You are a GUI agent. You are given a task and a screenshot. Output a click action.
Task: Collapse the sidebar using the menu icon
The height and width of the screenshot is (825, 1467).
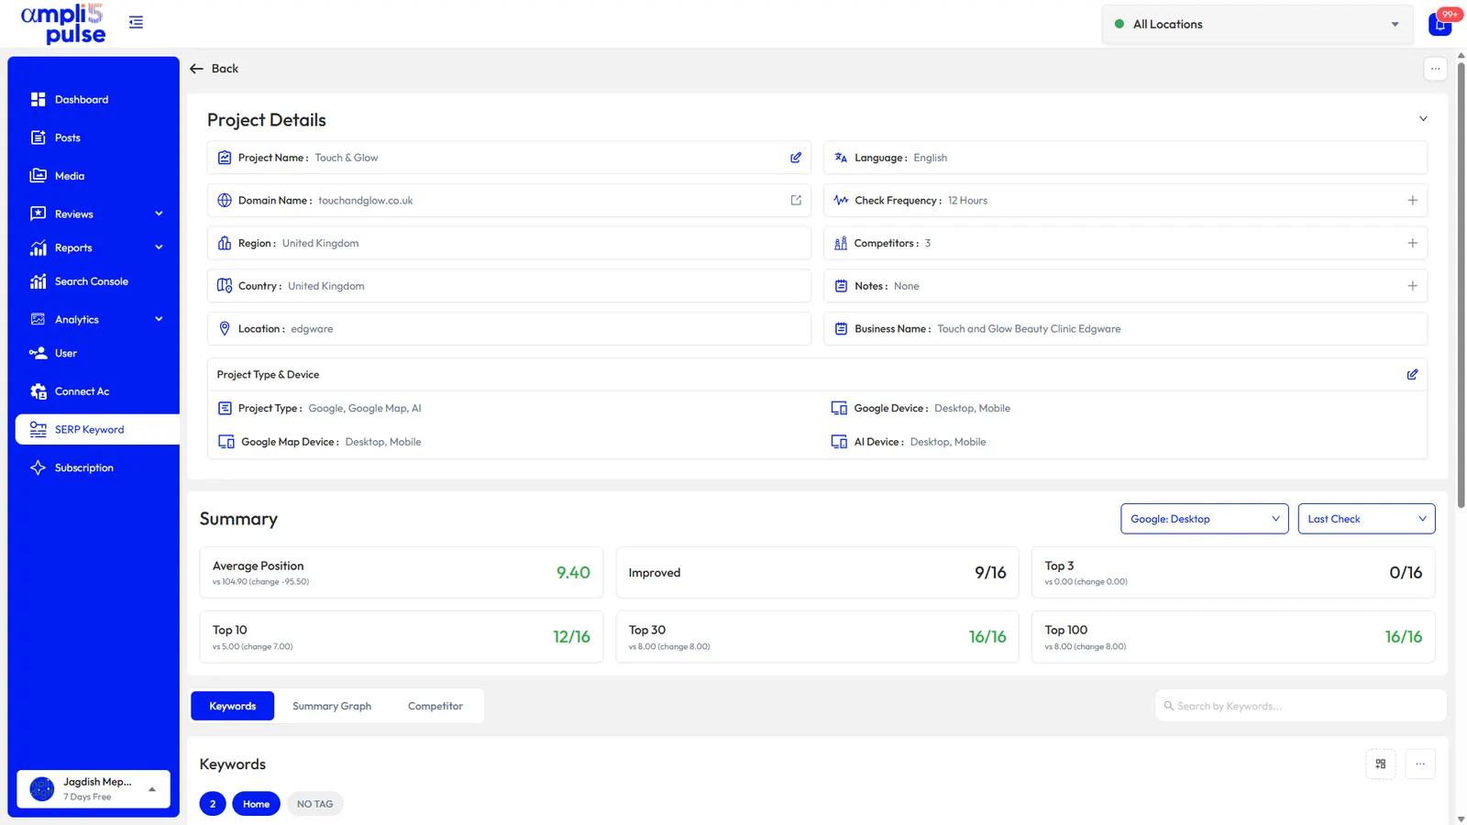[136, 23]
